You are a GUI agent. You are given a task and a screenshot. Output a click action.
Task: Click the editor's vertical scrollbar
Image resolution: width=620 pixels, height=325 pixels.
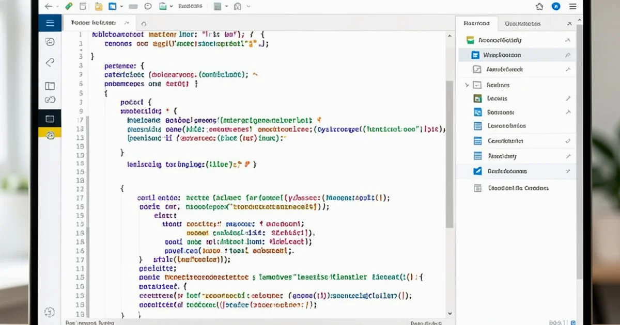449,155
